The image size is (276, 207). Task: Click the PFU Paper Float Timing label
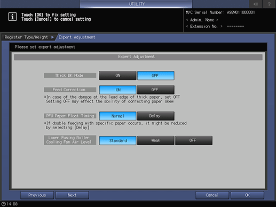[x=70, y=116]
